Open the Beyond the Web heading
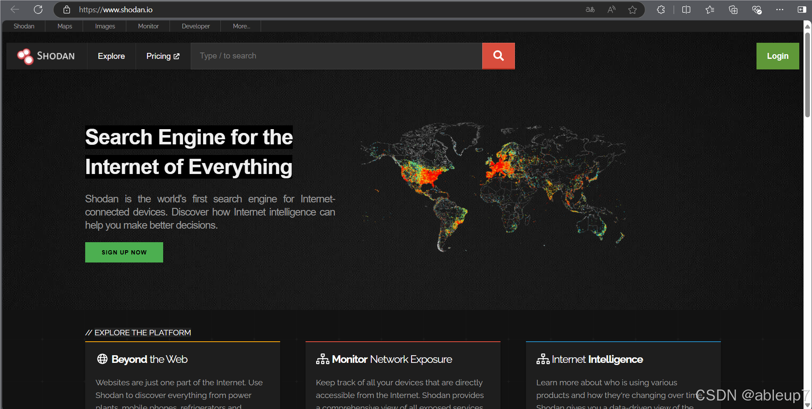 click(150, 359)
